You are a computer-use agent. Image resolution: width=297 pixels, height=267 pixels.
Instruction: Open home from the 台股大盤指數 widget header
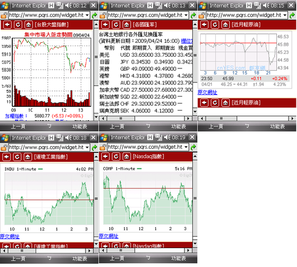28,24
